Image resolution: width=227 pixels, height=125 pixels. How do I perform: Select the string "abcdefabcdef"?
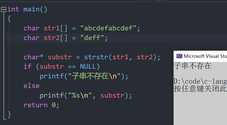tap(108, 28)
